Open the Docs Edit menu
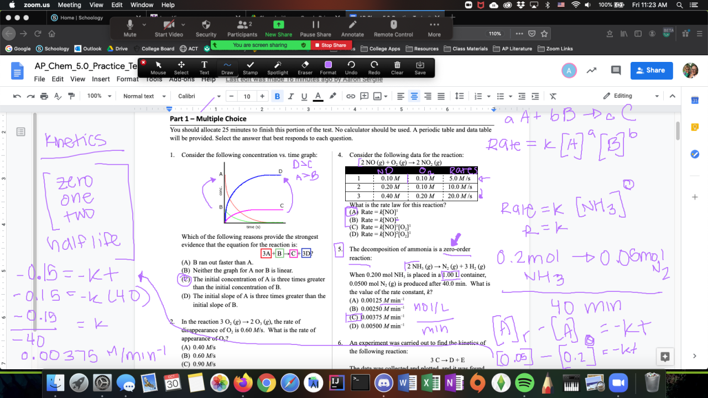The width and height of the screenshot is (708, 398). [58, 79]
